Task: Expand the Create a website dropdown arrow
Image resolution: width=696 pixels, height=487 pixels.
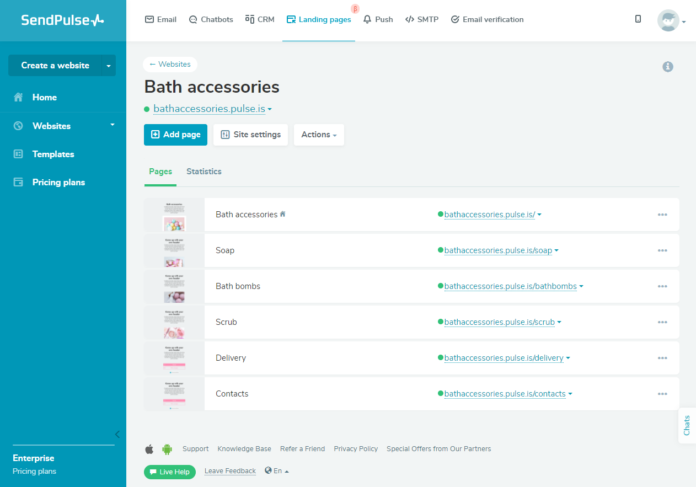Action: [109, 66]
